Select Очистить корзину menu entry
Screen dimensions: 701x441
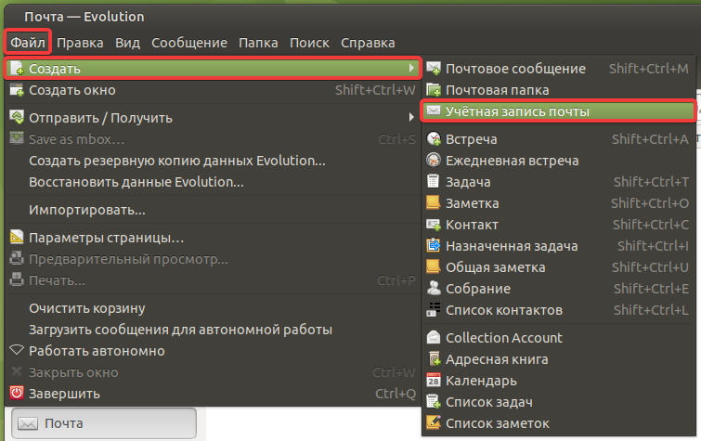(86, 308)
